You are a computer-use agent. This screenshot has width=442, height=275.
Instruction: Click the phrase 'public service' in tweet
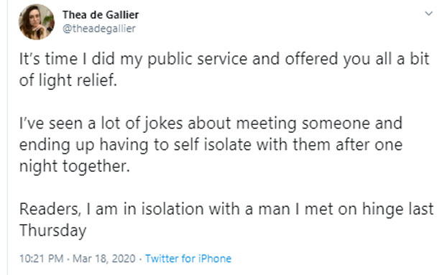tap(198, 60)
